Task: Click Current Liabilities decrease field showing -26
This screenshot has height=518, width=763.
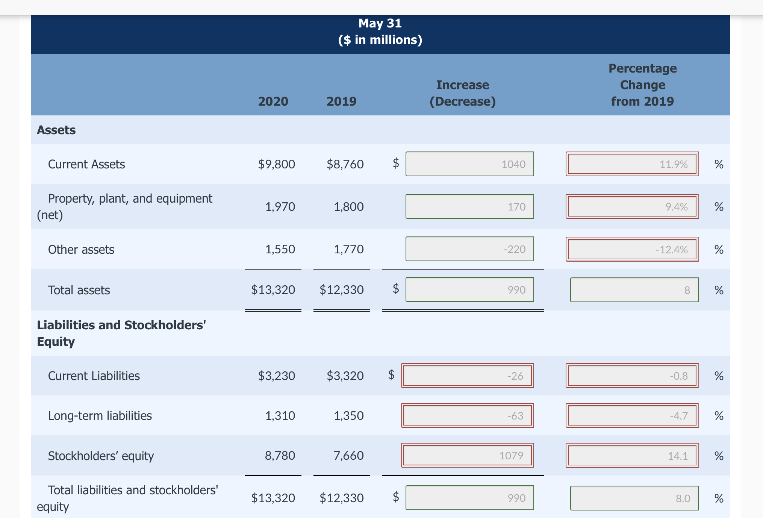Action: click(x=467, y=376)
